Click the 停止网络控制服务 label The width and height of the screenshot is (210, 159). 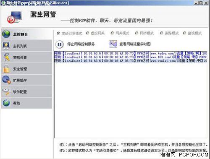pyautogui.click(x=81, y=44)
